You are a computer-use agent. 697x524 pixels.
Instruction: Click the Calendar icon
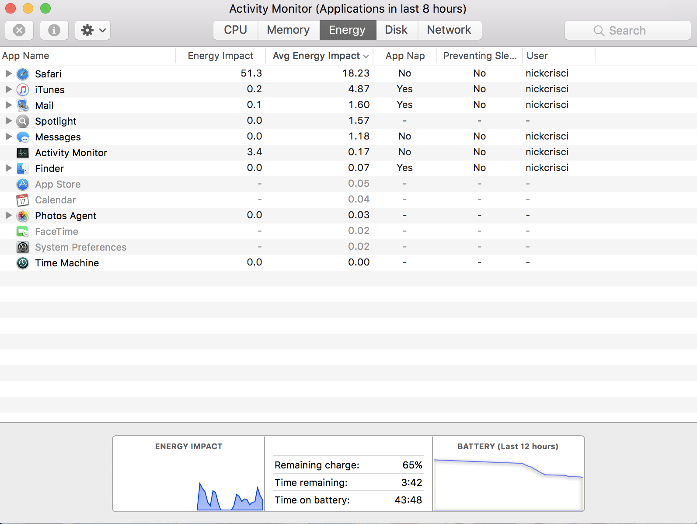(23, 200)
